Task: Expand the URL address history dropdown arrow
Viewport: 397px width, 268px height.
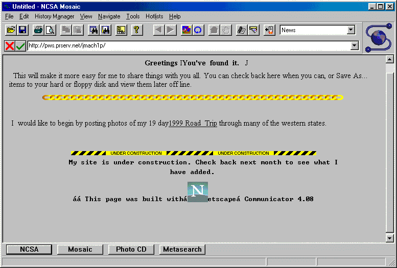Action: pos(355,45)
